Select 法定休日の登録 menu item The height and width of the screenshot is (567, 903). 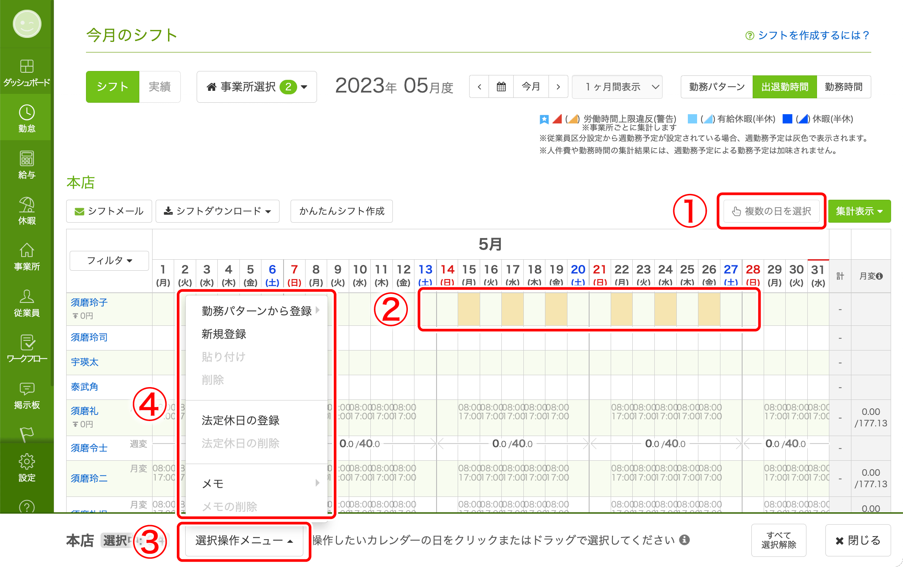coord(240,421)
